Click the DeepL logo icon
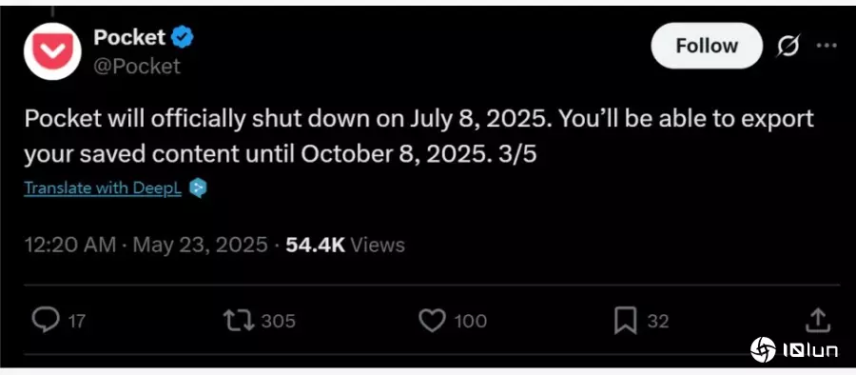This screenshot has height=375, width=856. (x=198, y=188)
